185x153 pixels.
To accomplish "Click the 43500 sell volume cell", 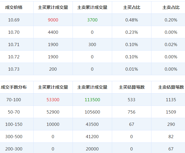I will pos(92,124).
